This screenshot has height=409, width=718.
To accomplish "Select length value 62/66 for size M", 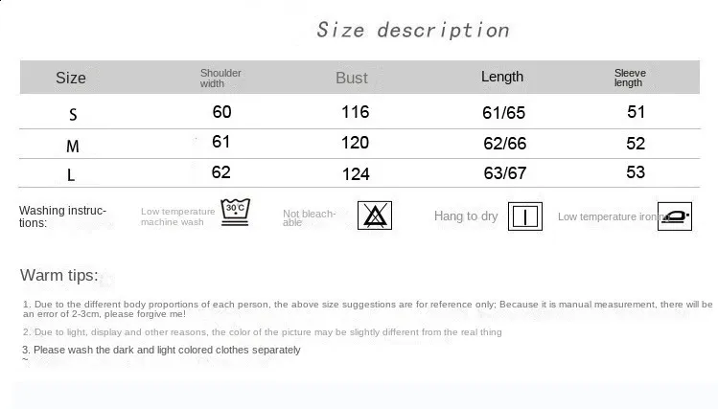I will pos(504,145).
